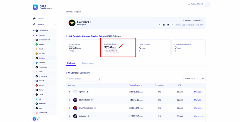
Task: Click Figment validator avatar
Action: (x=75, y=92)
